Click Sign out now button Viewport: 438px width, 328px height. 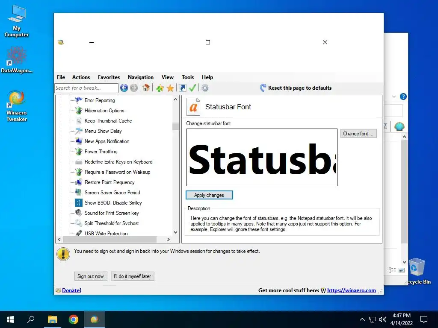click(x=91, y=276)
